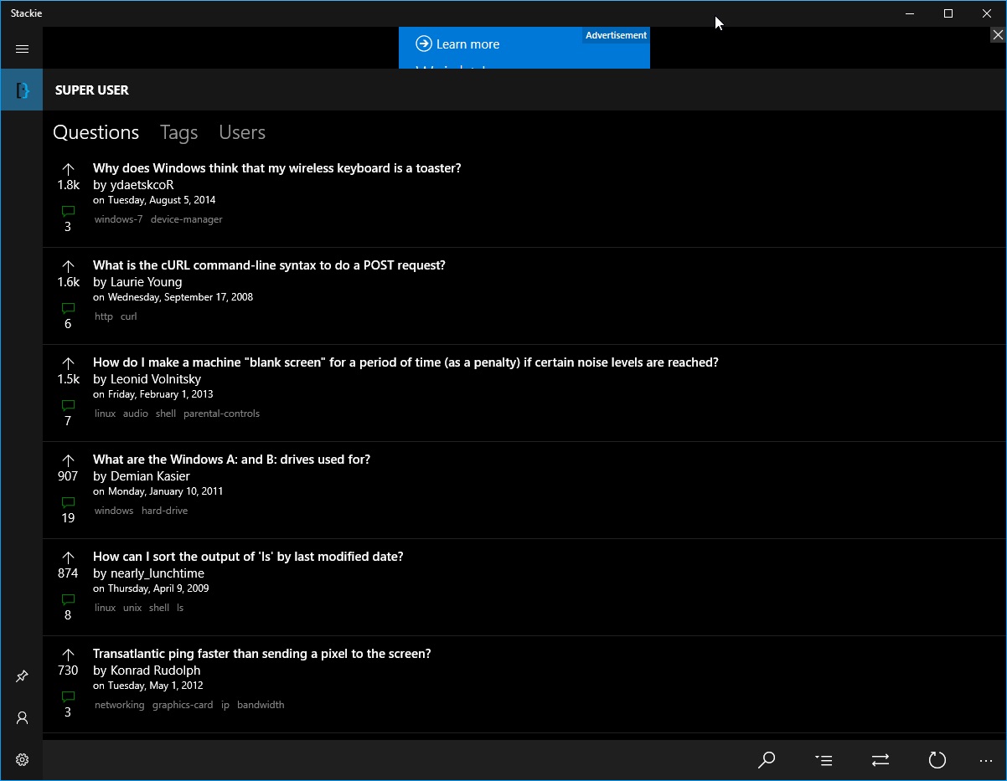Viewport: 1007px width, 781px height.
Task: Open the transatlantic ping question
Action: point(263,653)
